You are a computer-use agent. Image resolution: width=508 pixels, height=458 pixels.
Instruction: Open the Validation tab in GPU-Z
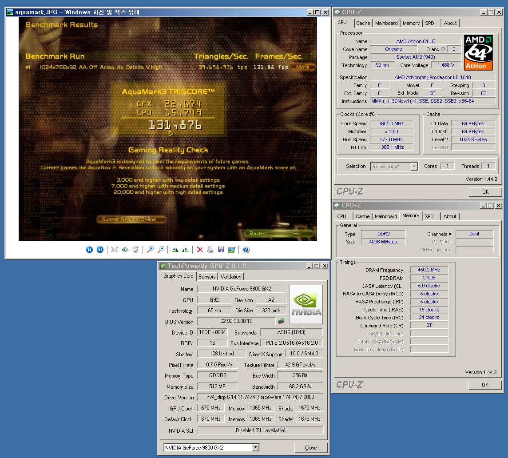230,276
